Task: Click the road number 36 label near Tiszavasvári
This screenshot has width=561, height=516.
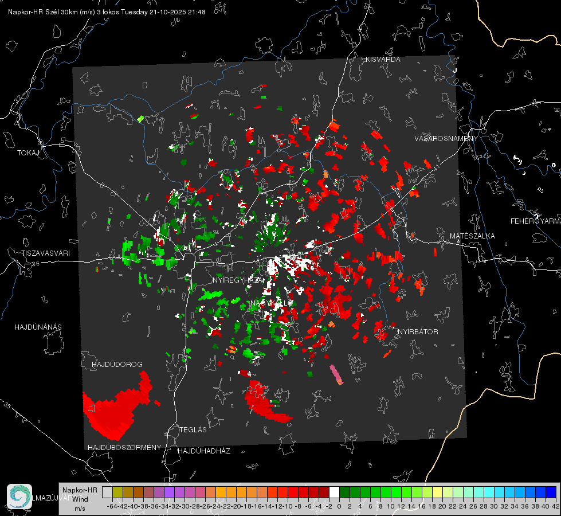Action: pyautogui.click(x=36, y=264)
